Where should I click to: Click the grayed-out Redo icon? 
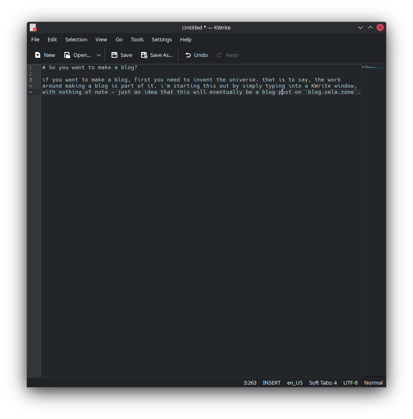(227, 55)
